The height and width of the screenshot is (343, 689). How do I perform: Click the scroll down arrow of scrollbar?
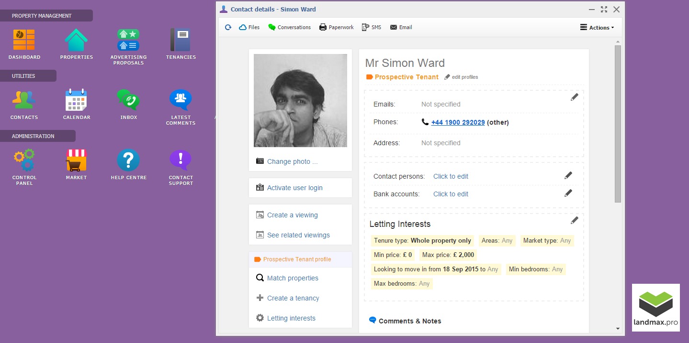coord(618,329)
